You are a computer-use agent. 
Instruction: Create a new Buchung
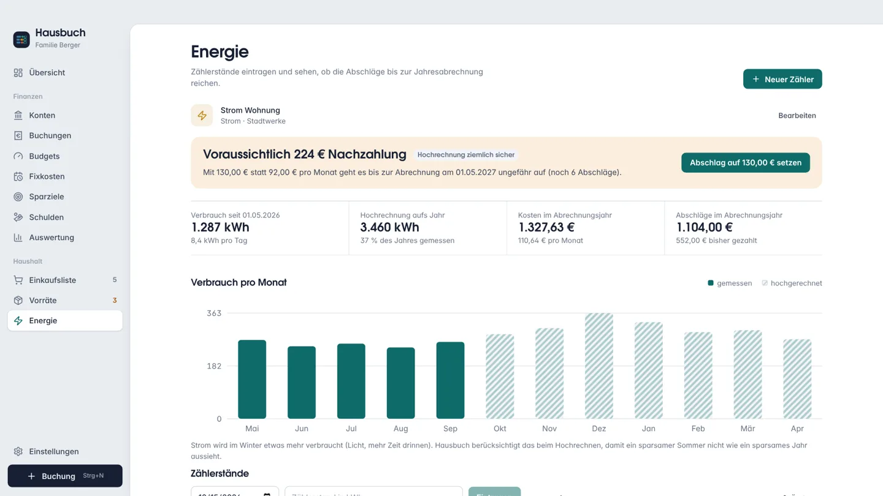click(x=65, y=476)
